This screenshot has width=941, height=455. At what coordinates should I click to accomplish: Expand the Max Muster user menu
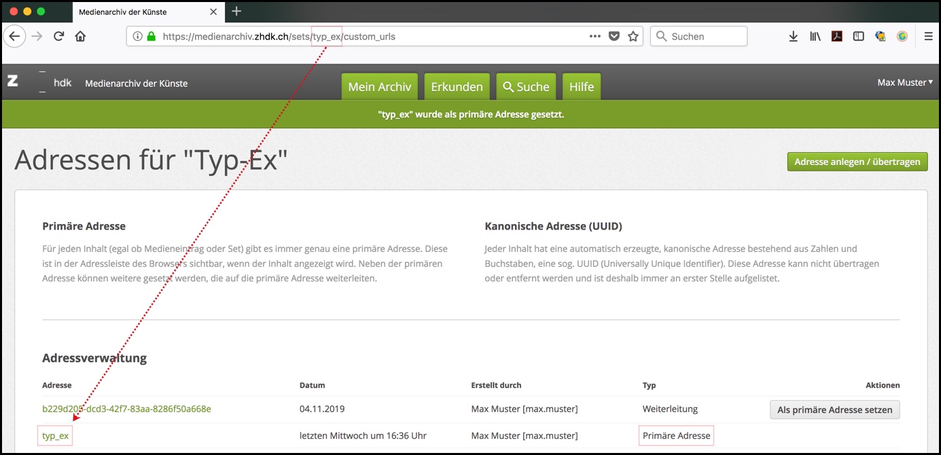pos(905,82)
